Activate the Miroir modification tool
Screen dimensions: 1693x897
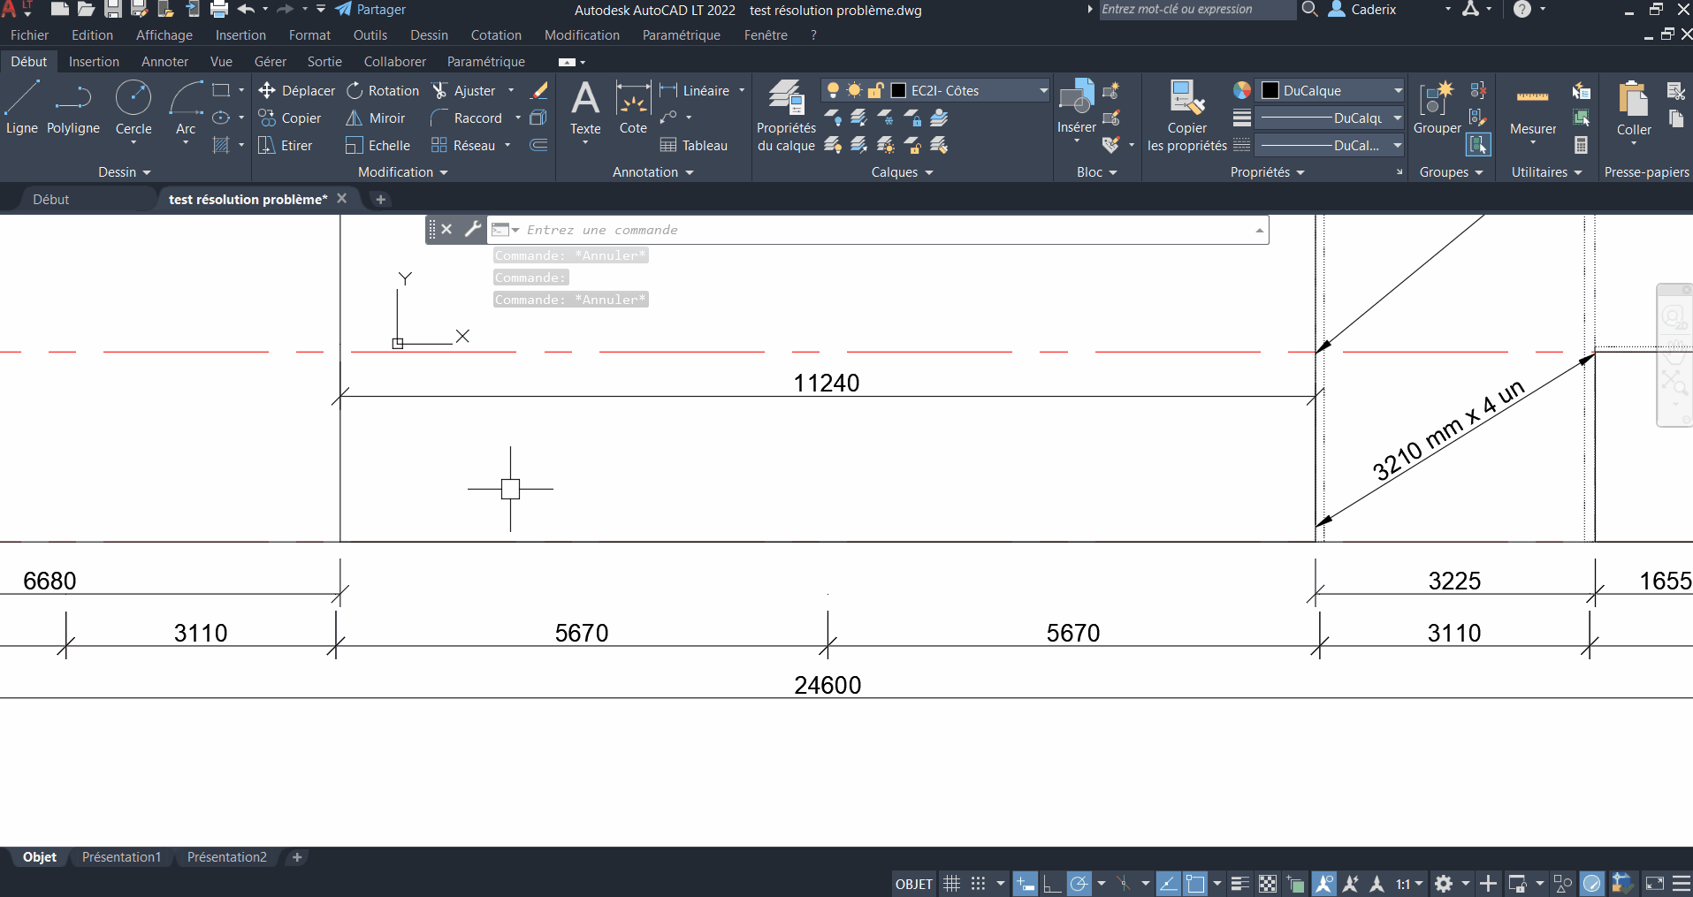click(375, 118)
